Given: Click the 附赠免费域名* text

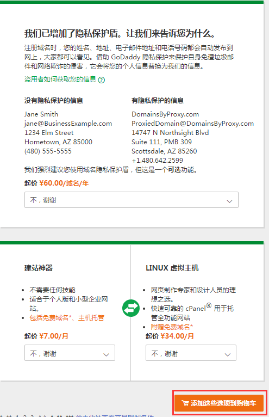Looking at the screenshot, I should pos(172,327).
